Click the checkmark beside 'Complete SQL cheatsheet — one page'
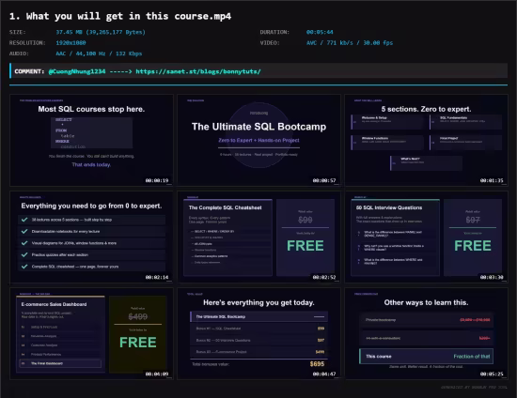This screenshot has width=517, height=398. coord(24,267)
